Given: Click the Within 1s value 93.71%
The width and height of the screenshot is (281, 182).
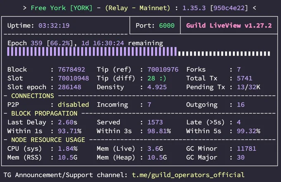Looking at the screenshot, I should pyautogui.click(x=69, y=131).
